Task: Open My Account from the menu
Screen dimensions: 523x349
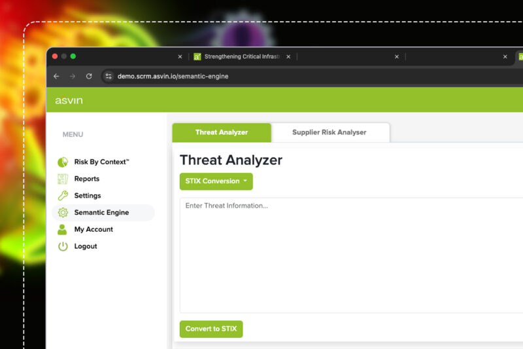Action: pos(93,229)
